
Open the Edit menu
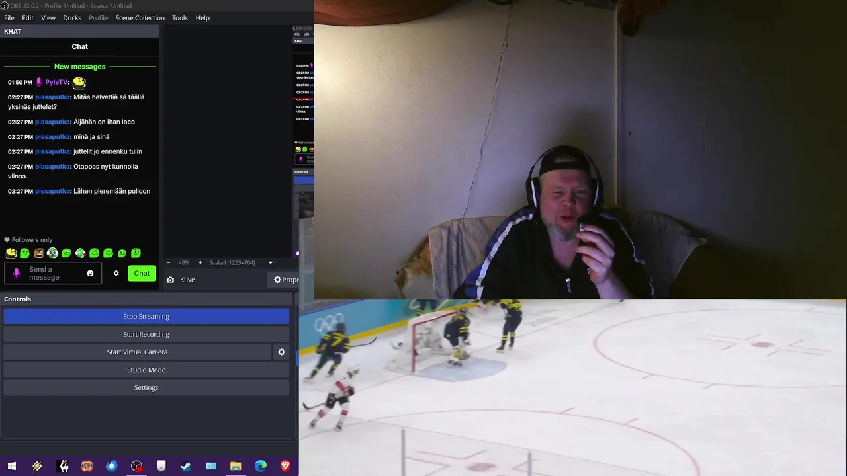28,18
